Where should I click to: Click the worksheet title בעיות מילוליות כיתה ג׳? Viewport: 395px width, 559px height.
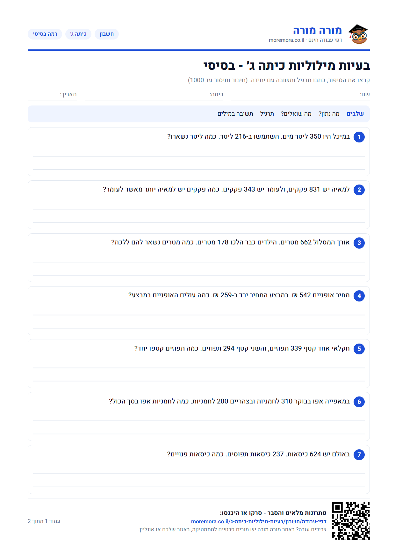click(x=287, y=66)
